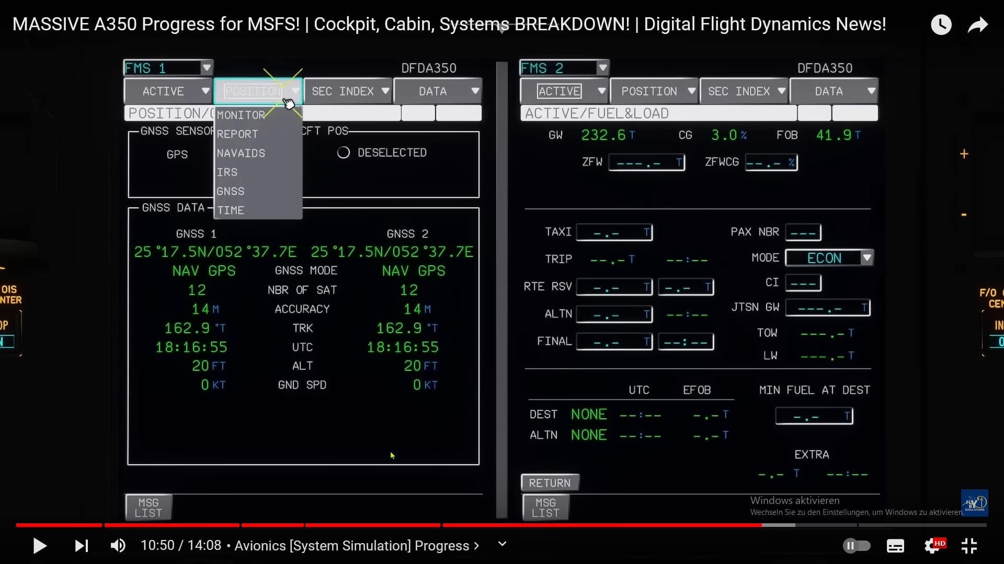
Task: Mute the video volume speaker
Action: pyautogui.click(x=118, y=546)
